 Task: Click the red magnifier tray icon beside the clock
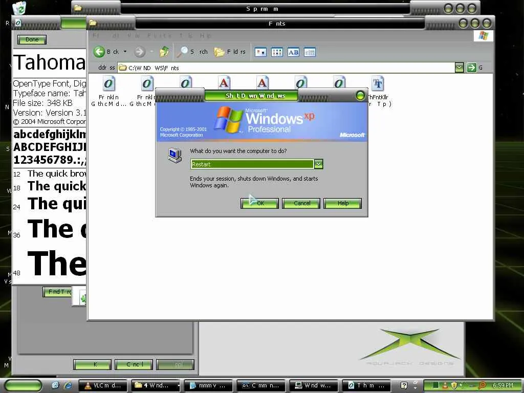tap(482, 385)
